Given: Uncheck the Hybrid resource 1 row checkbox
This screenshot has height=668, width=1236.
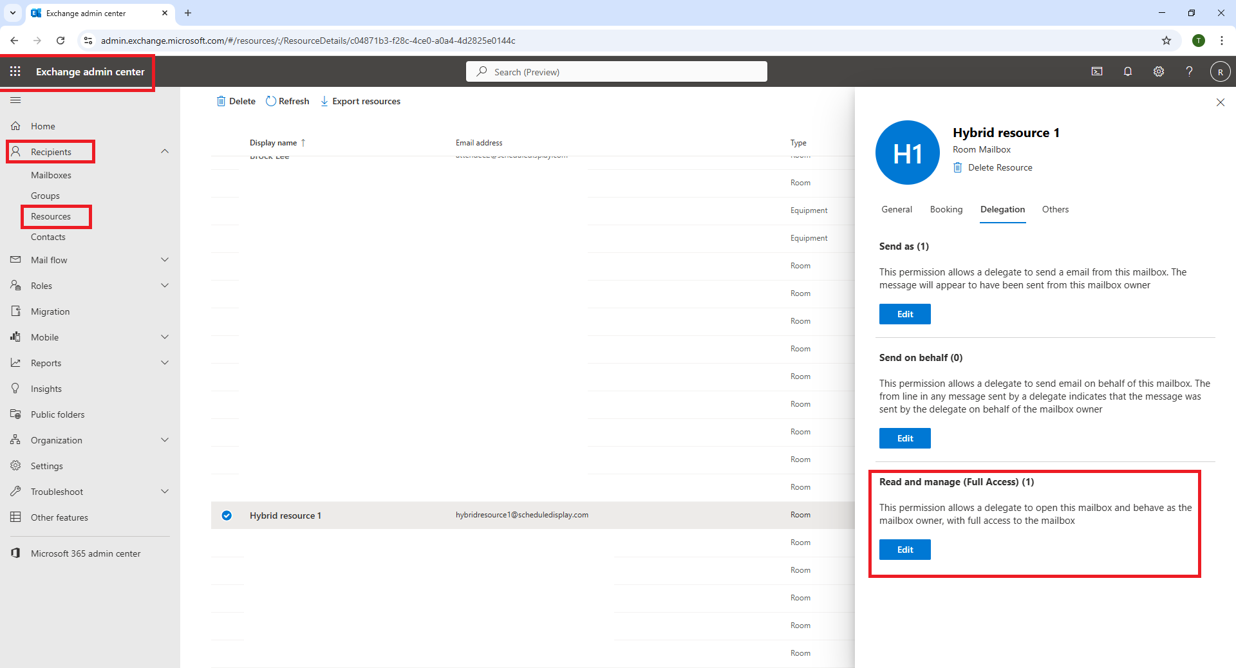Looking at the screenshot, I should (x=227, y=515).
